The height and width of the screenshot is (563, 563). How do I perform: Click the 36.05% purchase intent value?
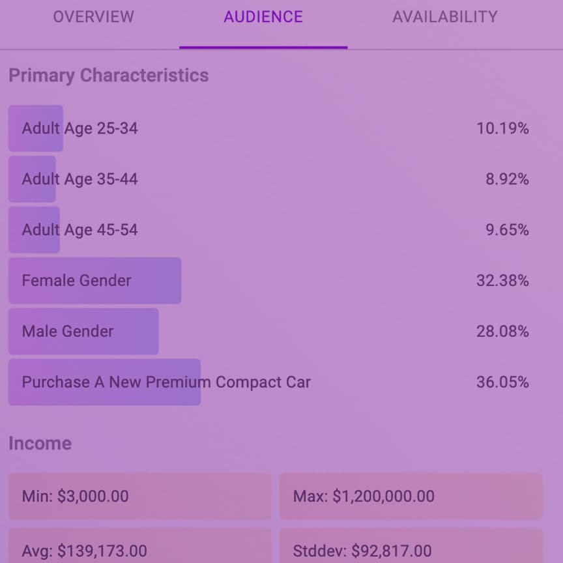(502, 382)
